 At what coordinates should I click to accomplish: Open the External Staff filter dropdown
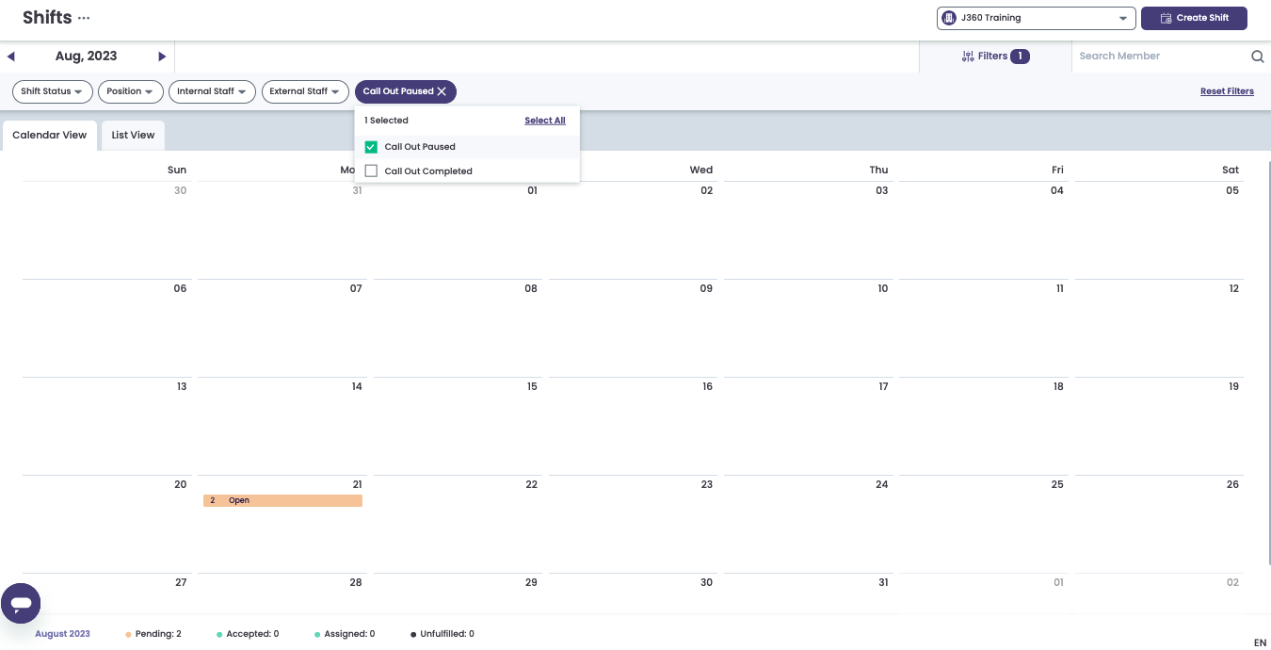[x=305, y=91]
